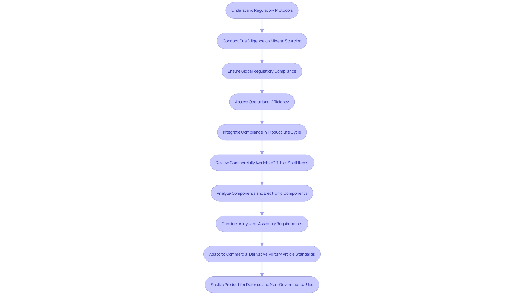Open flowchart node context menu
This screenshot has height=295, width=524.
(262, 10)
